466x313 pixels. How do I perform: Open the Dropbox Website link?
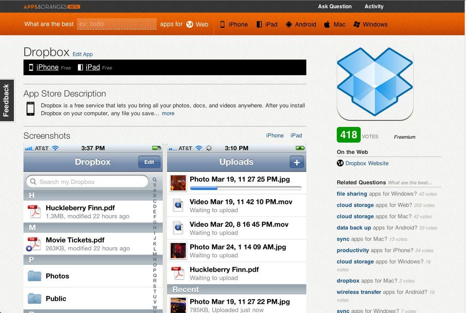click(367, 163)
